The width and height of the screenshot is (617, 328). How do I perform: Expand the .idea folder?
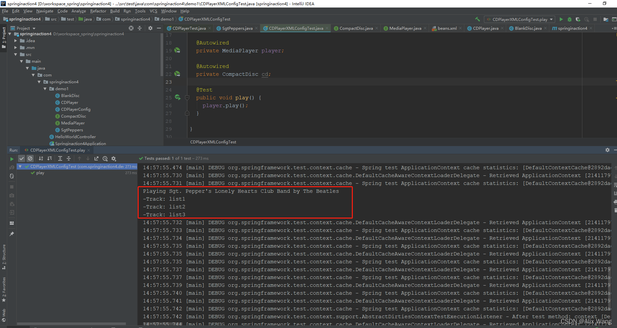point(16,41)
